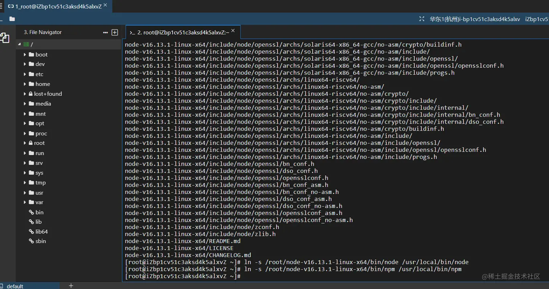Click the green server icon of root /
Viewport: 549px width, 289px height.
coord(26,44)
